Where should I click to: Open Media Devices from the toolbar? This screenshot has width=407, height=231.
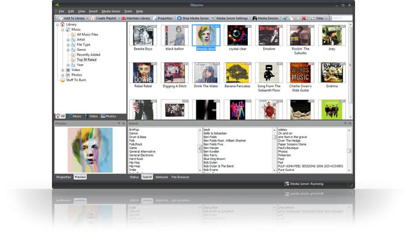[266, 18]
